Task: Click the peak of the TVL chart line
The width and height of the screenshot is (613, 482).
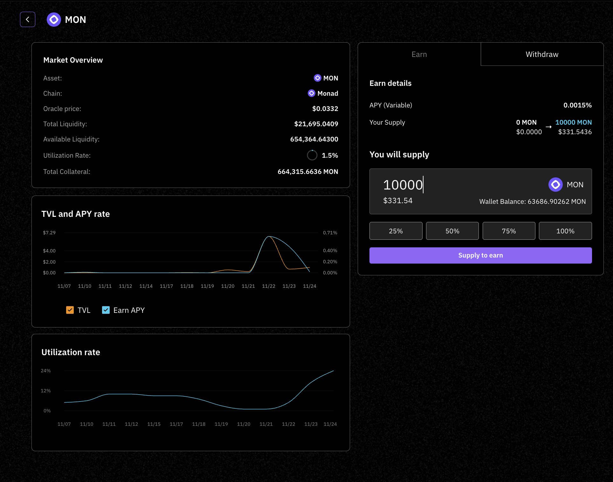Action: click(269, 237)
